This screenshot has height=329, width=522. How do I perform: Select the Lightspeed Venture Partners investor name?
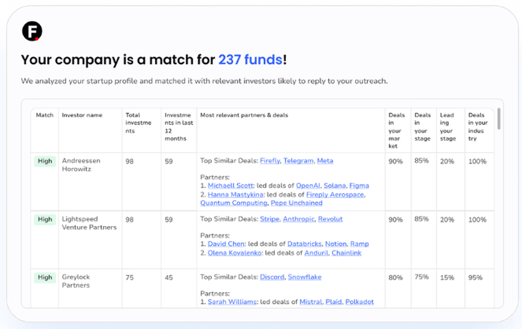click(89, 223)
